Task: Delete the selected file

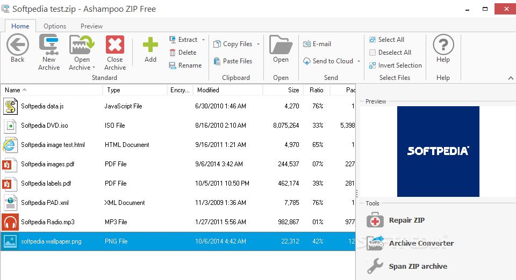Action: 183,53
